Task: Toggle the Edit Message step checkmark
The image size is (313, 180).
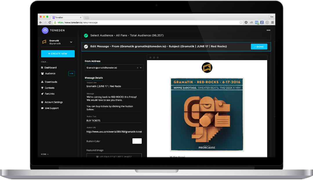Action: [86, 47]
